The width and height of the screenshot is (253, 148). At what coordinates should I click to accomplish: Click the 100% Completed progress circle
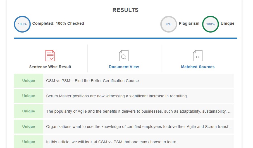click(x=22, y=24)
